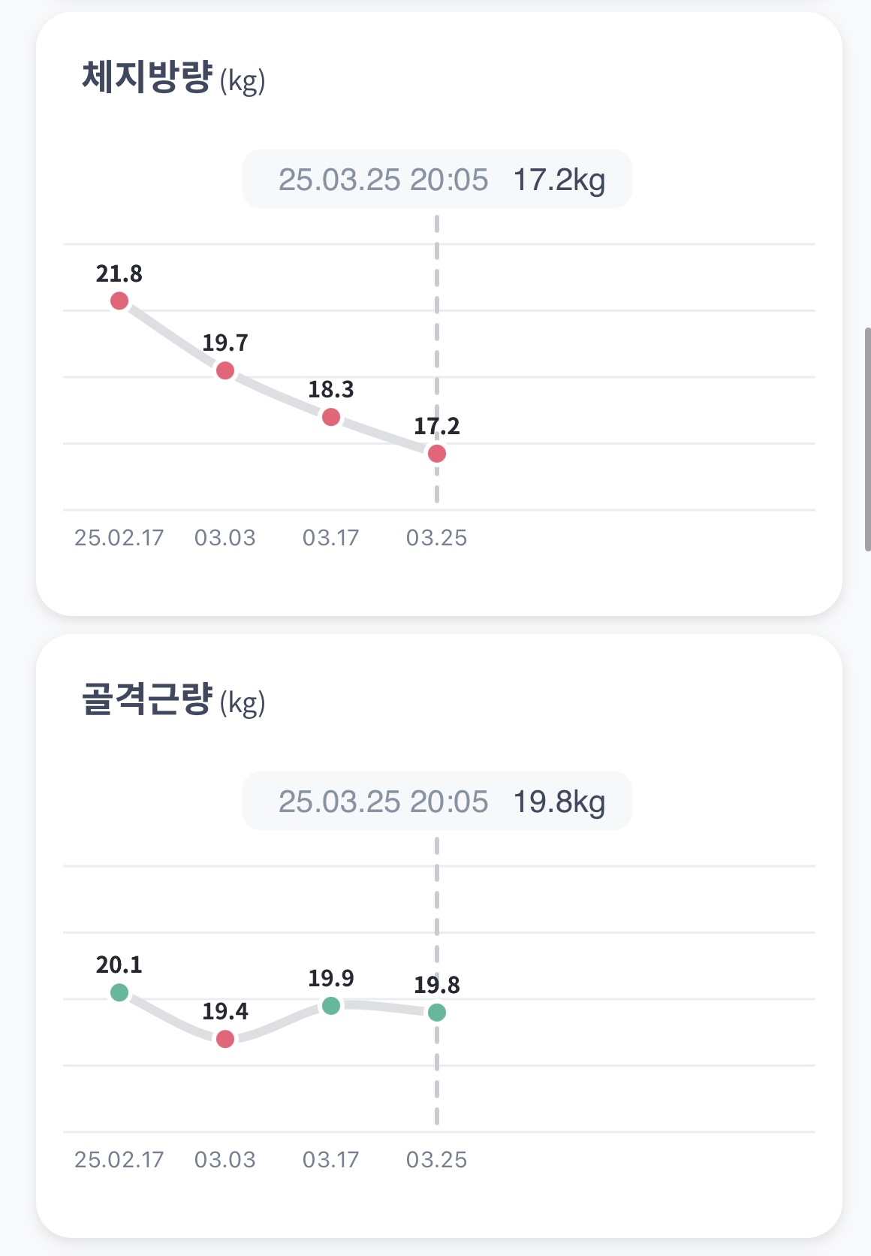Screen dimensions: 871x1256
Task: Click 03.25 date label in 체지방량 chart
Action: click(x=437, y=538)
